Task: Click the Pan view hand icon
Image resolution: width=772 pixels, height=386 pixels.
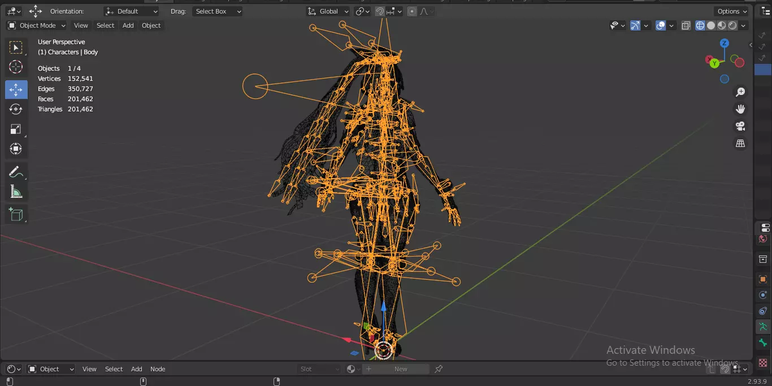Action: click(740, 109)
